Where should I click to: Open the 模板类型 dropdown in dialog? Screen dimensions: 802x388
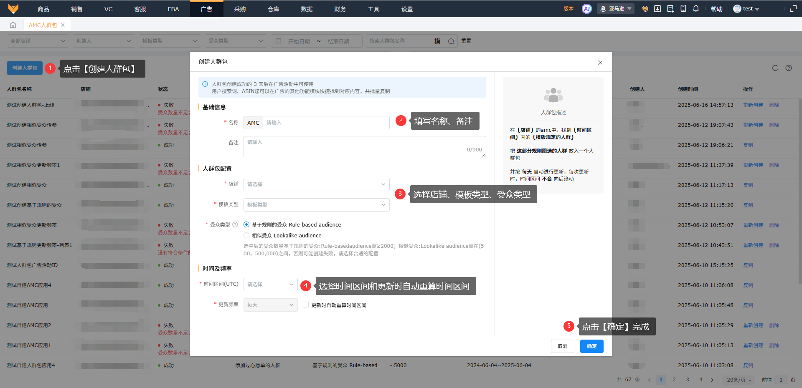click(x=316, y=205)
